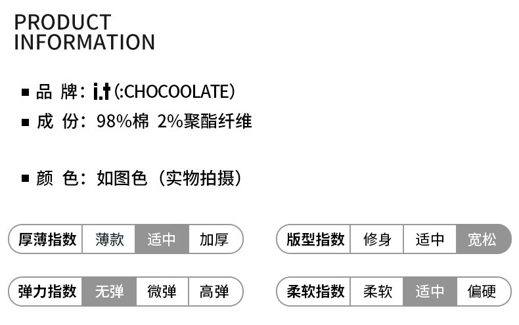Choose 修身 fit option
The image size is (519, 325).
(377, 239)
